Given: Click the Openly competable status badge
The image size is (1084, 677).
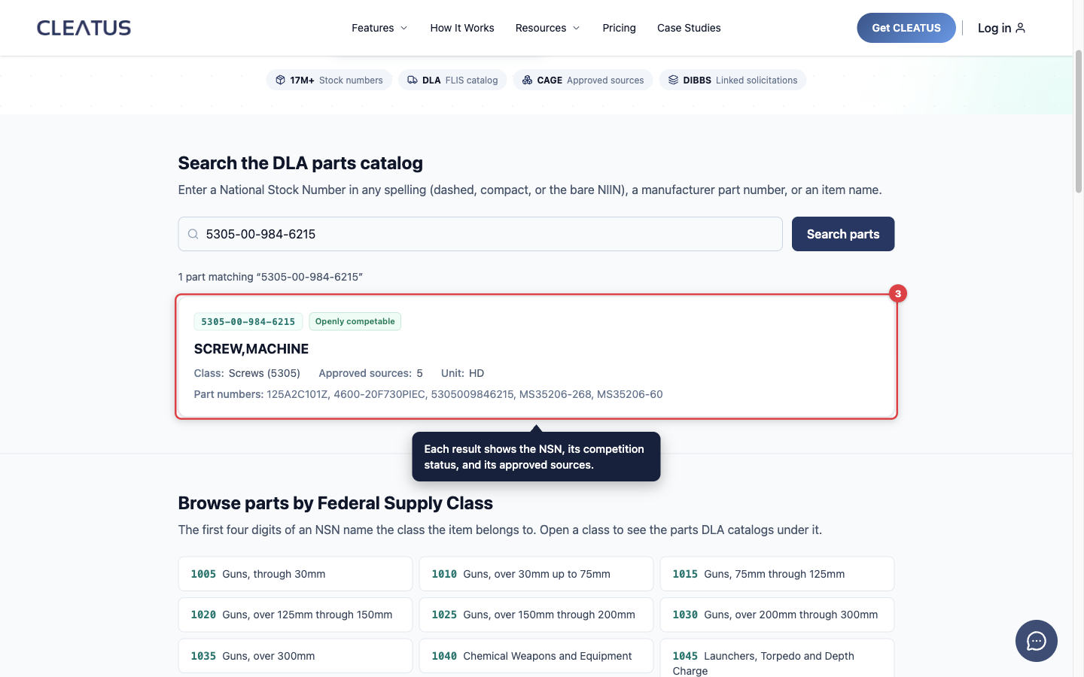Looking at the screenshot, I should 355,321.
